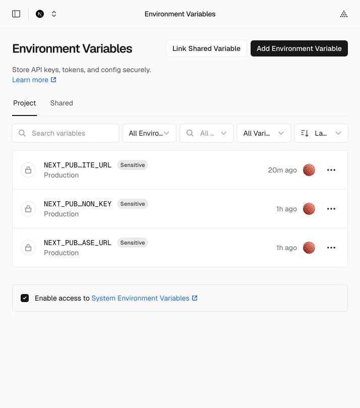Image resolution: width=360 pixels, height=408 pixels.
Task: Switch to the Project tab
Action: click(24, 103)
